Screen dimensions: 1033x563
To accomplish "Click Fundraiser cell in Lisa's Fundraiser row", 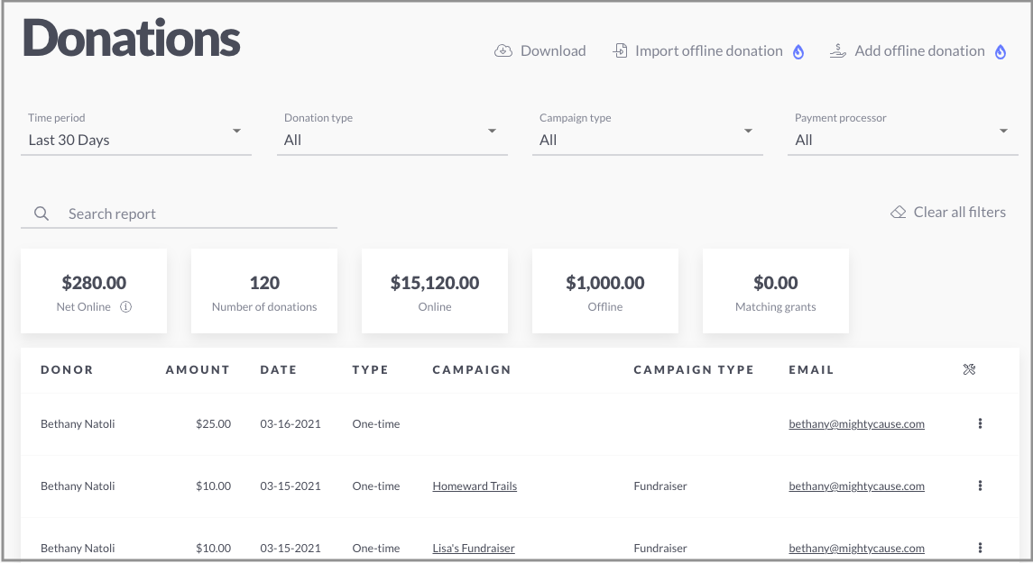I will (x=660, y=548).
